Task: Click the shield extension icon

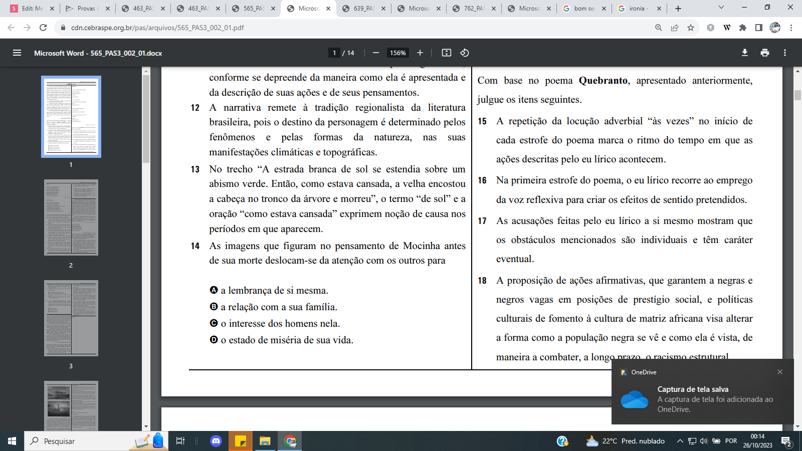Action: (710, 28)
